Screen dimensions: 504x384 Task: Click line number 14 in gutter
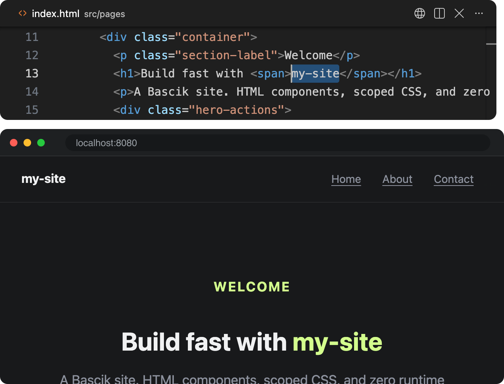(x=32, y=92)
